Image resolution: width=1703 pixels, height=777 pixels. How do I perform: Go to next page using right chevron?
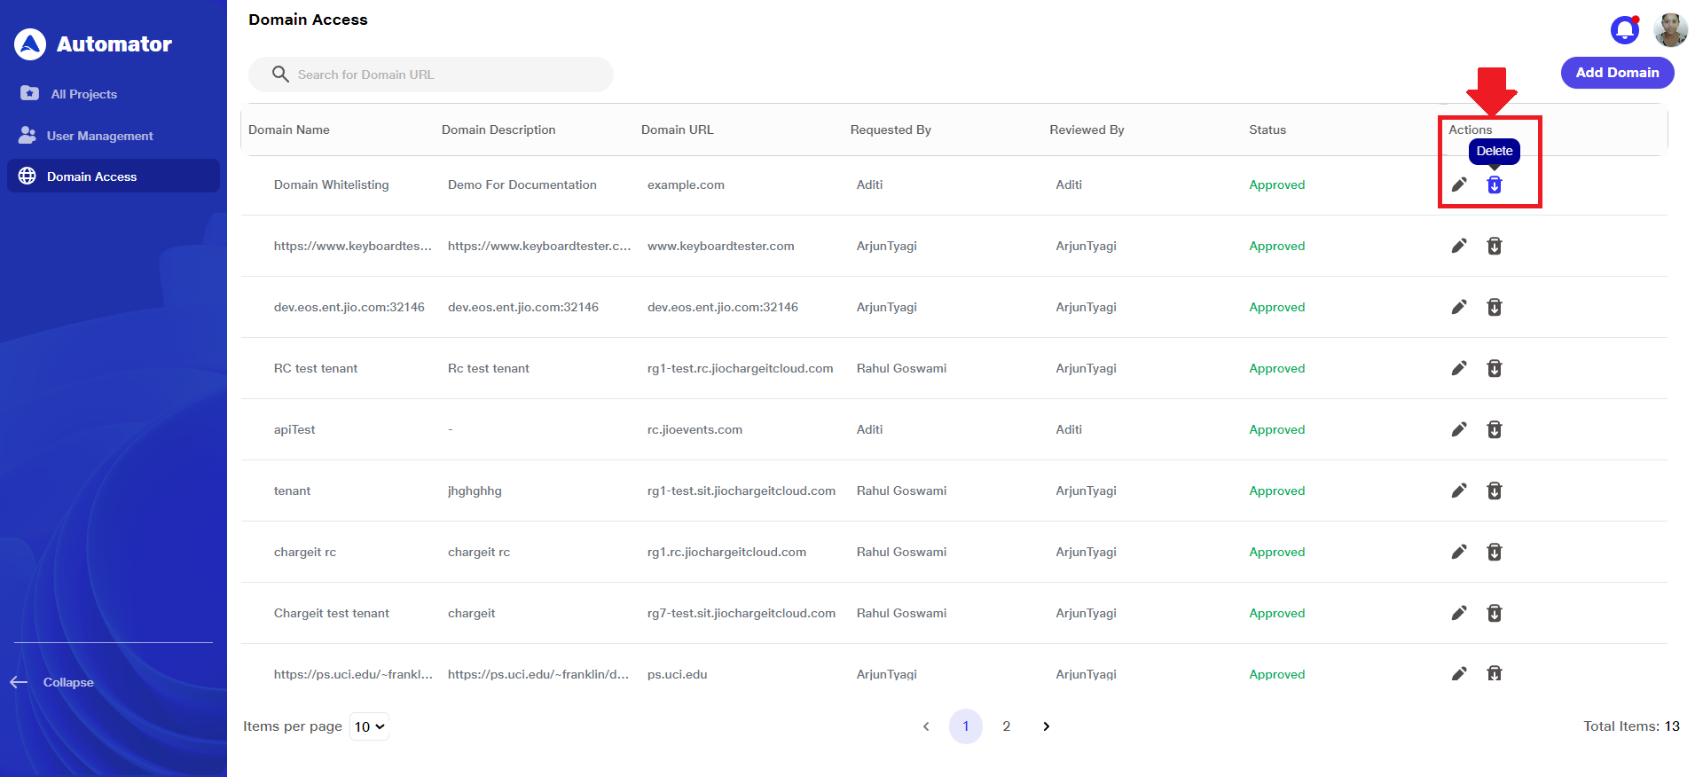1047,726
